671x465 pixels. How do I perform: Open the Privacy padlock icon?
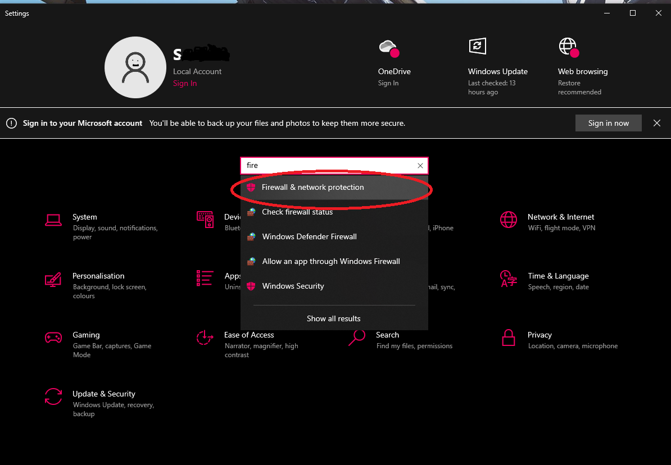pos(509,338)
